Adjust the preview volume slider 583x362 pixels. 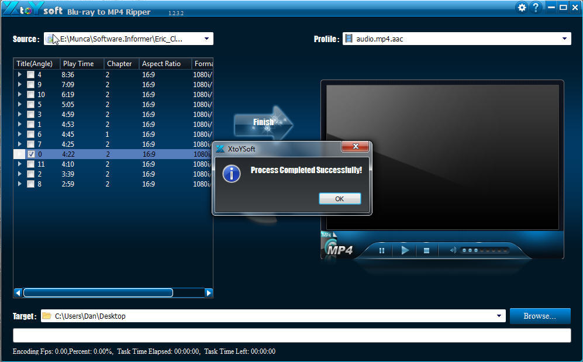pyautogui.click(x=485, y=250)
